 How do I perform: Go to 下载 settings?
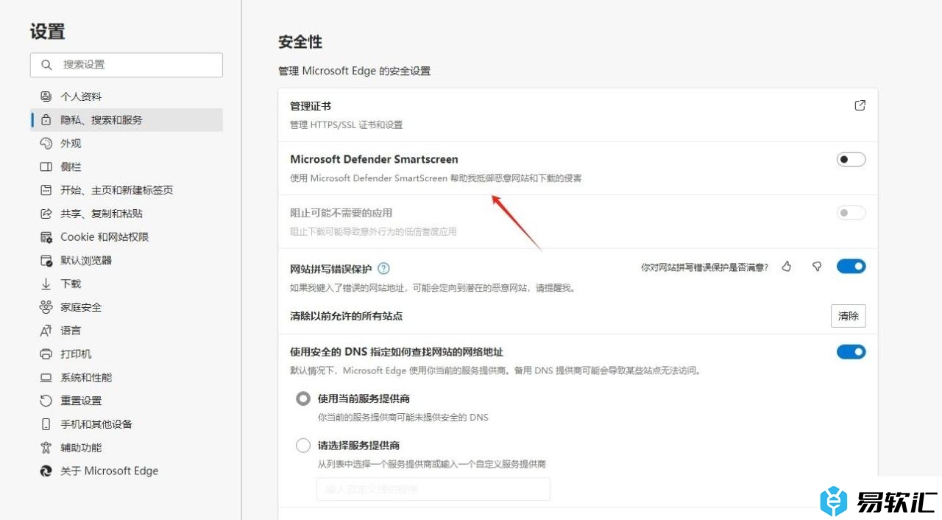[x=127, y=284]
